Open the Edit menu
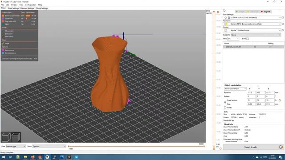The width and height of the screenshot is (285, 160). [x=7, y=5]
